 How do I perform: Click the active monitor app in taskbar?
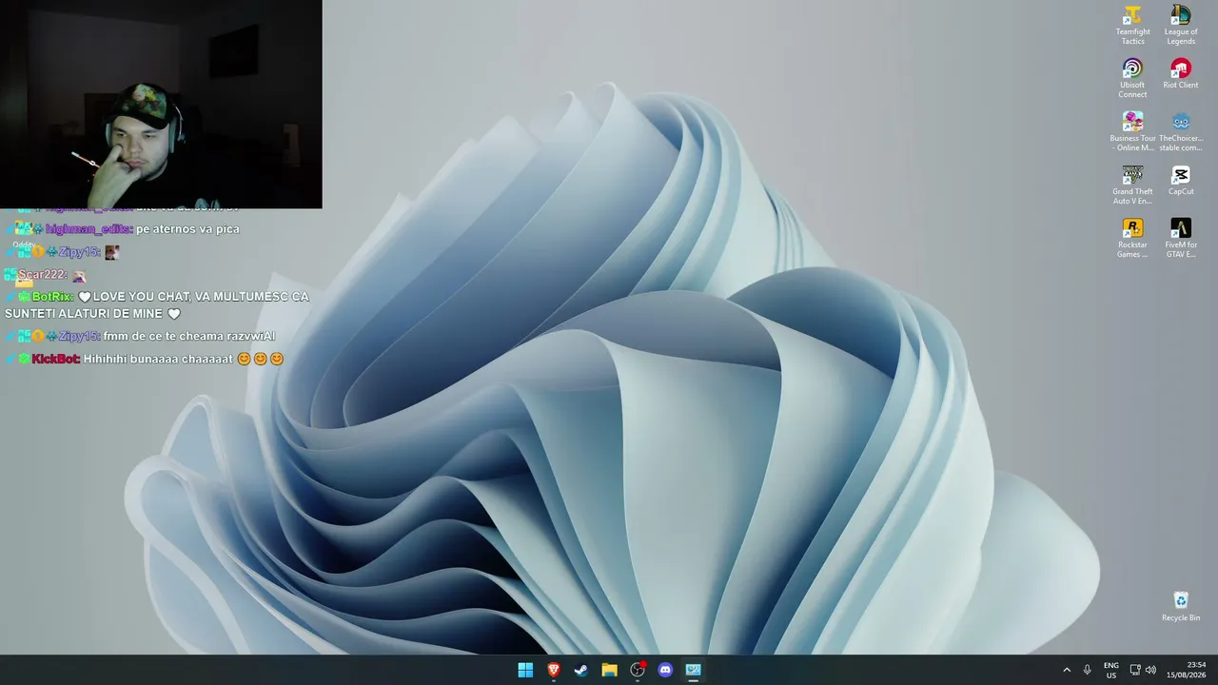point(694,670)
